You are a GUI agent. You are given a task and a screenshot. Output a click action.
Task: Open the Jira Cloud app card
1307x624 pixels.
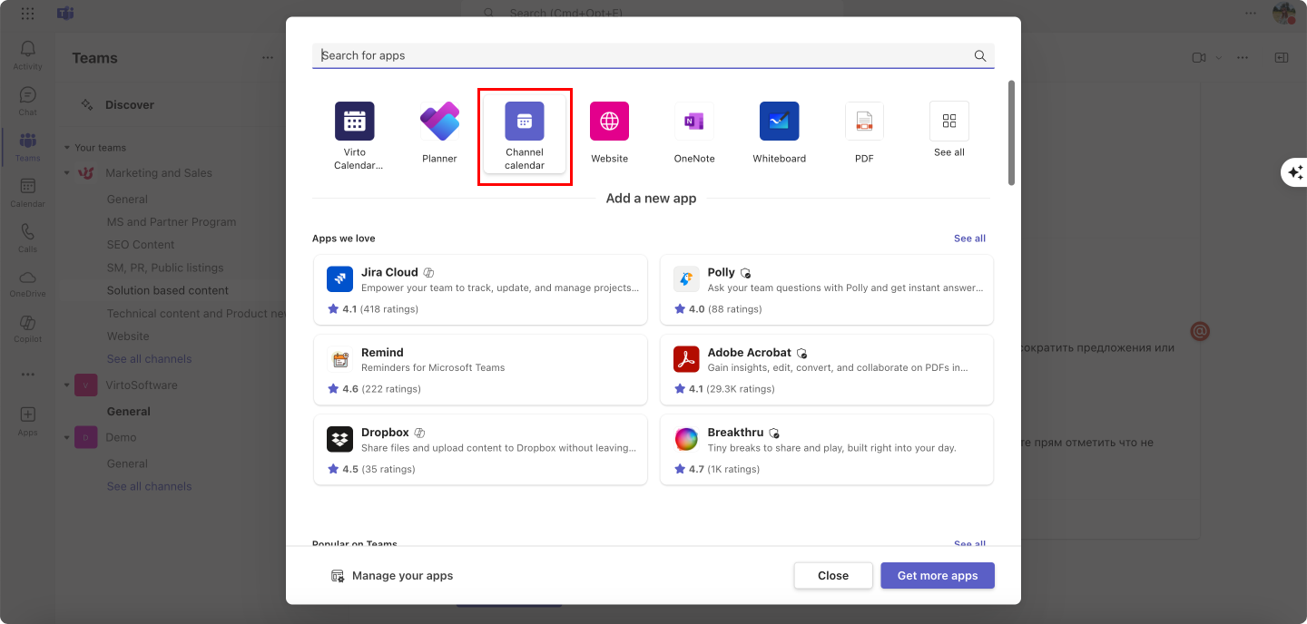coord(480,289)
